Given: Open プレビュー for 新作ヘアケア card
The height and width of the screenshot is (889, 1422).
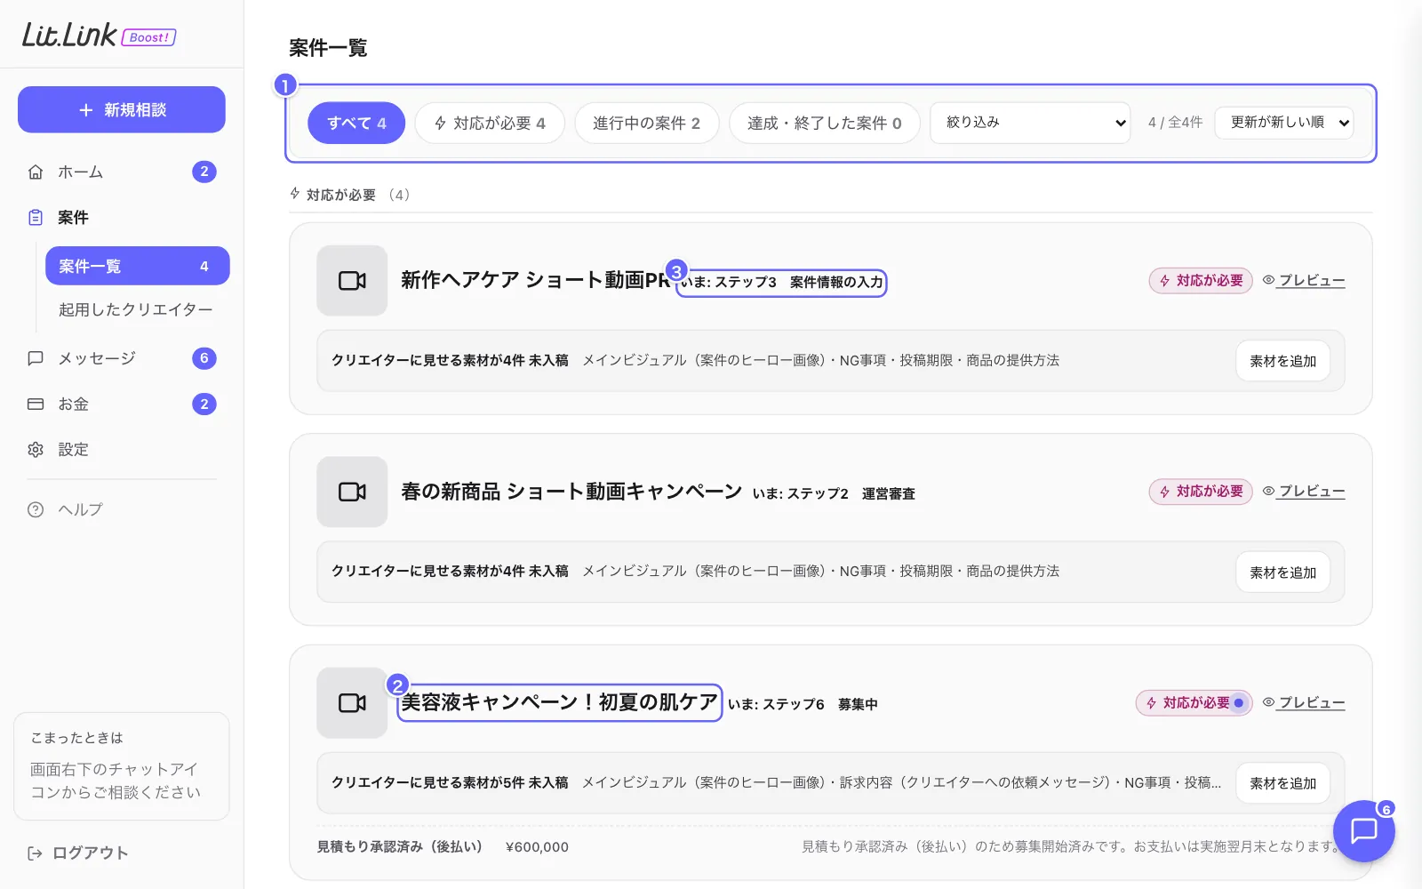Looking at the screenshot, I should coord(1312,280).
